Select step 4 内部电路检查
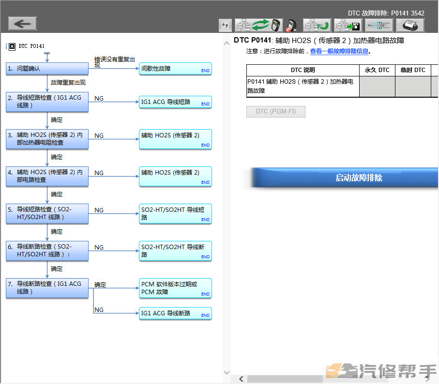Image resolution: width=439 pixels, height=384 pixels. [47, 176]
